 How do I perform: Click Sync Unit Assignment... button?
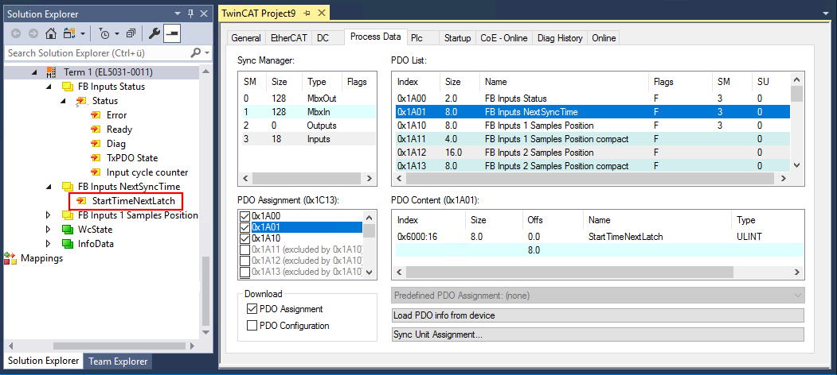click(598, 335)
